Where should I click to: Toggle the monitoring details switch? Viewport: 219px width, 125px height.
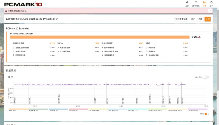click(x=206, y=77)
